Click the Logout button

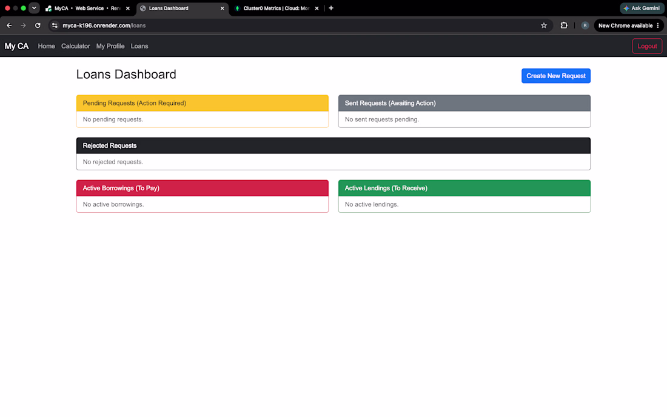(647, 46)
